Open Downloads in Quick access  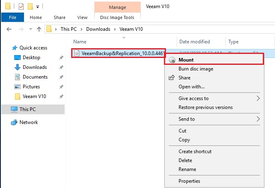[35, 67]
